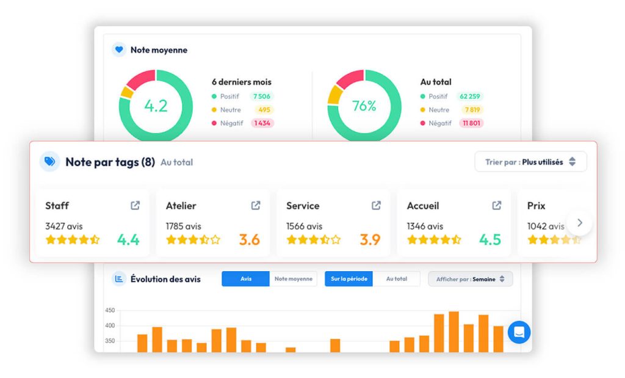Click the 7 506 Positif badge
This screenshot has width=625, height=378.
click(262, 96)
